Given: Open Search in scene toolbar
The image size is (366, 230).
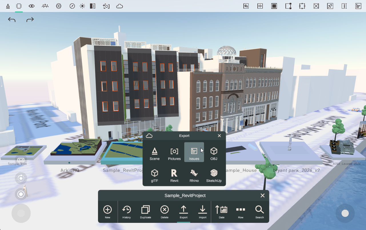Looking at the screenshot, I should click(260, 212).
